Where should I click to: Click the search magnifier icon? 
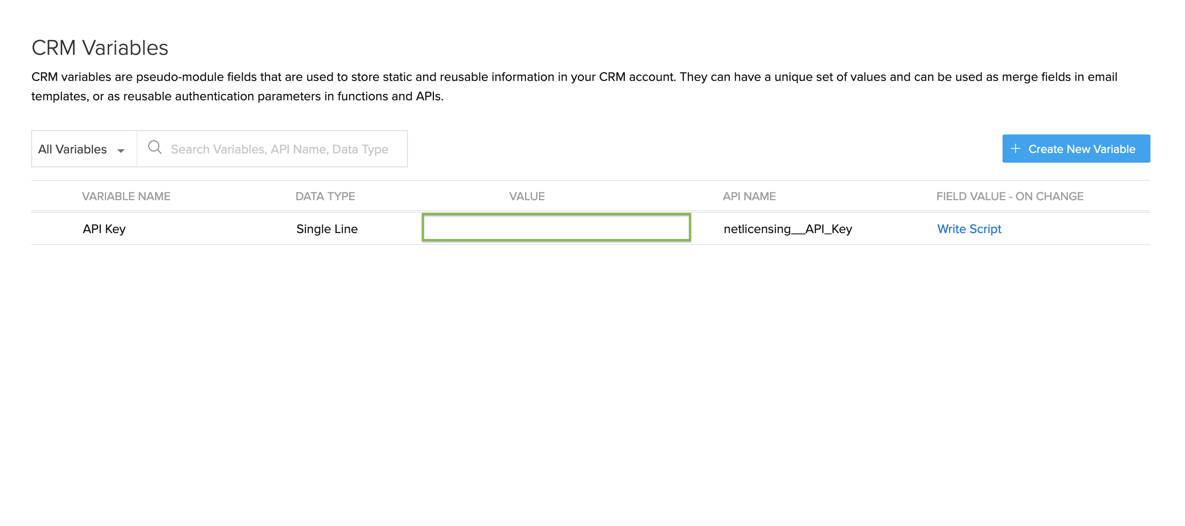coord(155,148)
